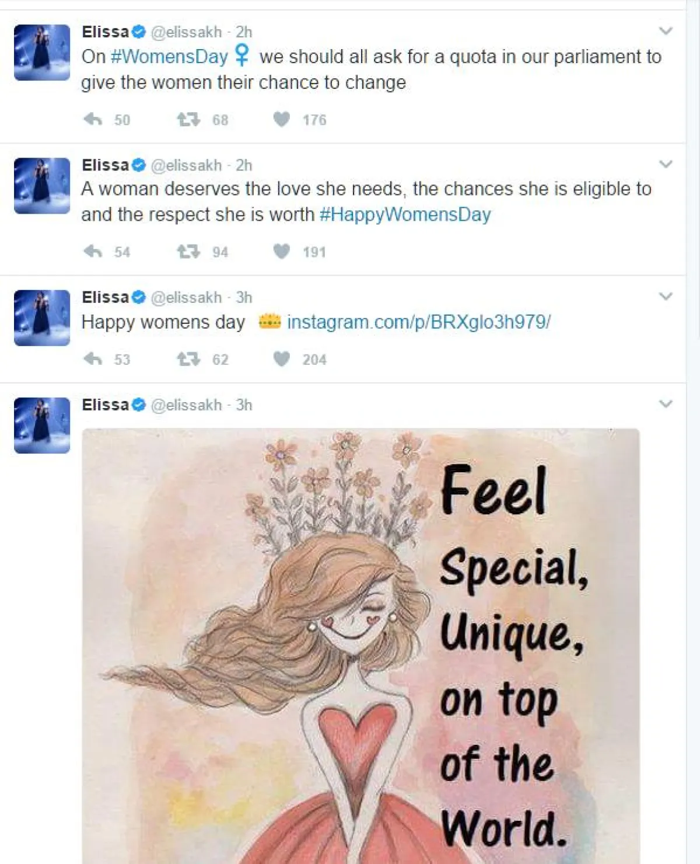Retweet the 'Happy womens day' tweet

(x=188, y=359)
